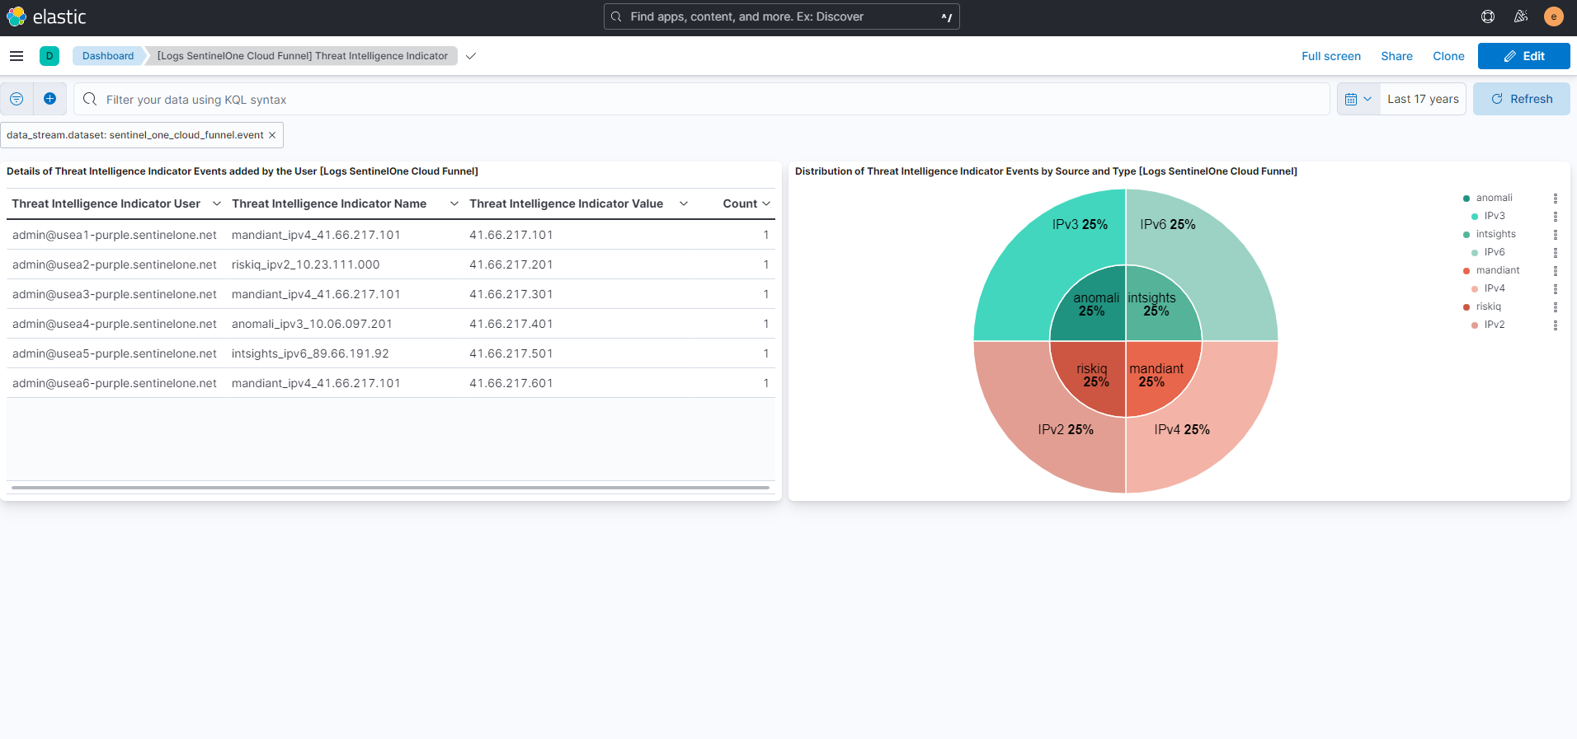Focus the global search field
Image resolution: width=1577 pixels, height=739 pixels.
tap(782, 16)
